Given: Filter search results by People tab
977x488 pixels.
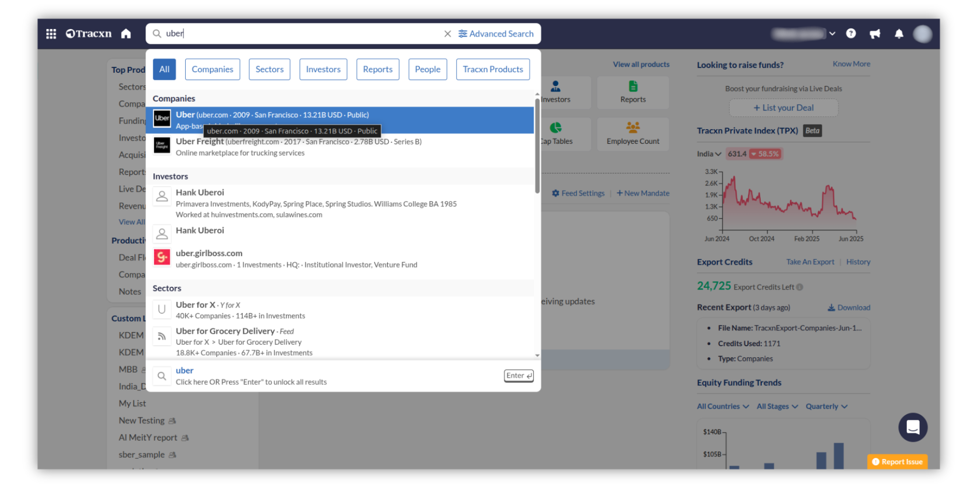Looking at the screenshot, I should tap(427, 69).
